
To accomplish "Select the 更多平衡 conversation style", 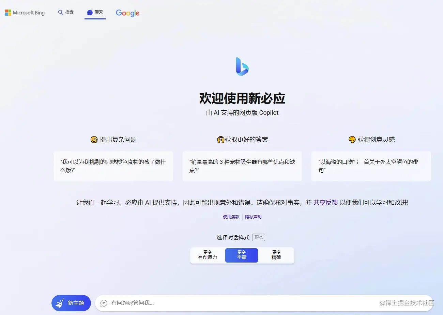I will coord(241,255).
